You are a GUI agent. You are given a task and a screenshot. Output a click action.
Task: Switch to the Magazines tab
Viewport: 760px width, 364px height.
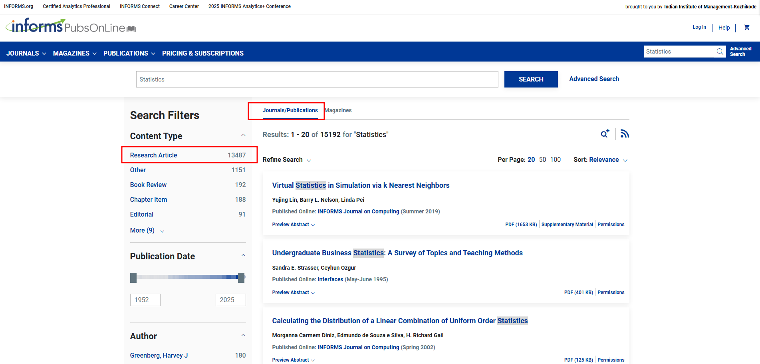pyautogui.click(x=338, y=110)
